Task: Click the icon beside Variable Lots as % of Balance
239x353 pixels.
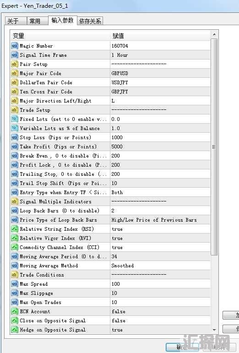Action: 14,128
